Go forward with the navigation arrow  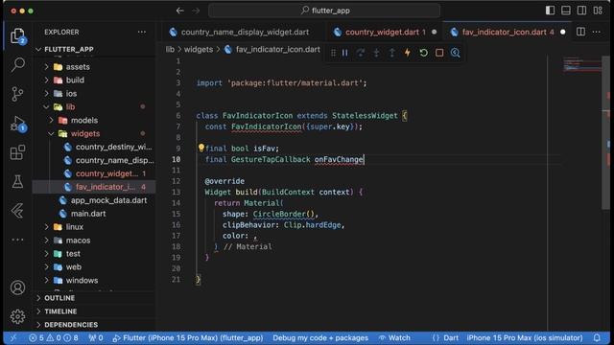point(196,11)
